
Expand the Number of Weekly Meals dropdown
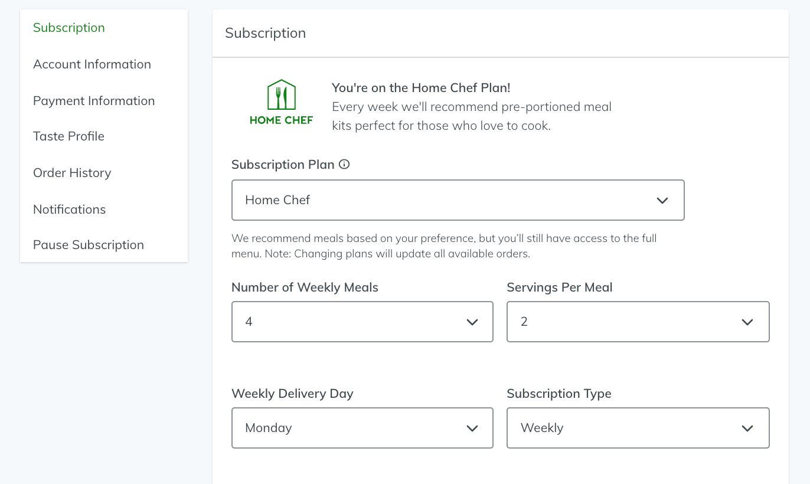point(362,322)
